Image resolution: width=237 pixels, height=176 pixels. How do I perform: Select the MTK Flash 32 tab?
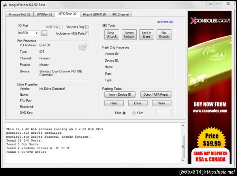click(x=68, y=14)
